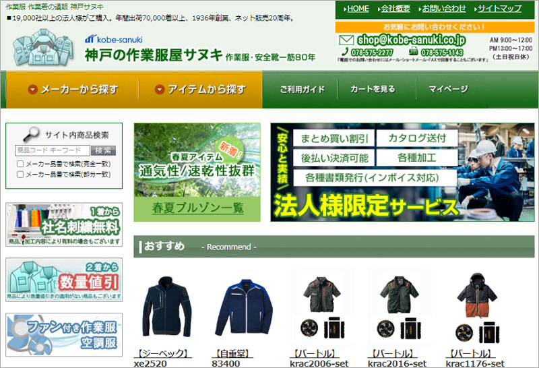Screen dimensions: 539x368
Task: Open krac1176-set hooded fan vest image
Action: click(x=477, y=308)
